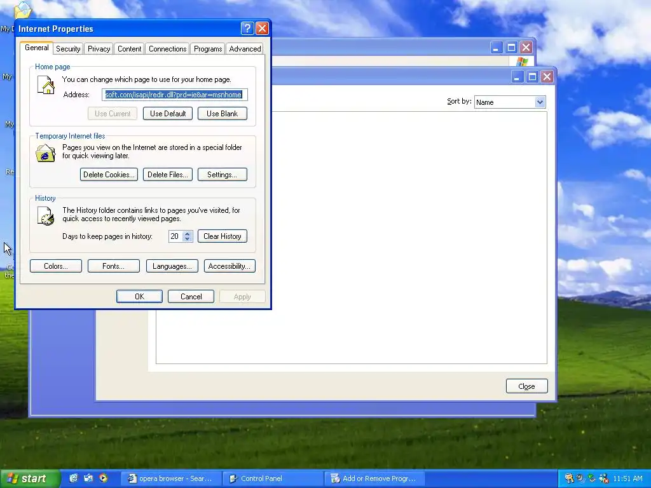Open the Start menu
651x488 pixels.
29,478
